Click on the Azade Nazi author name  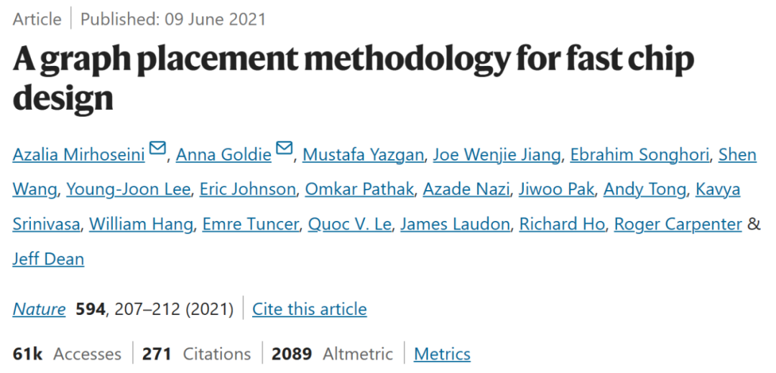pos(466,189)
